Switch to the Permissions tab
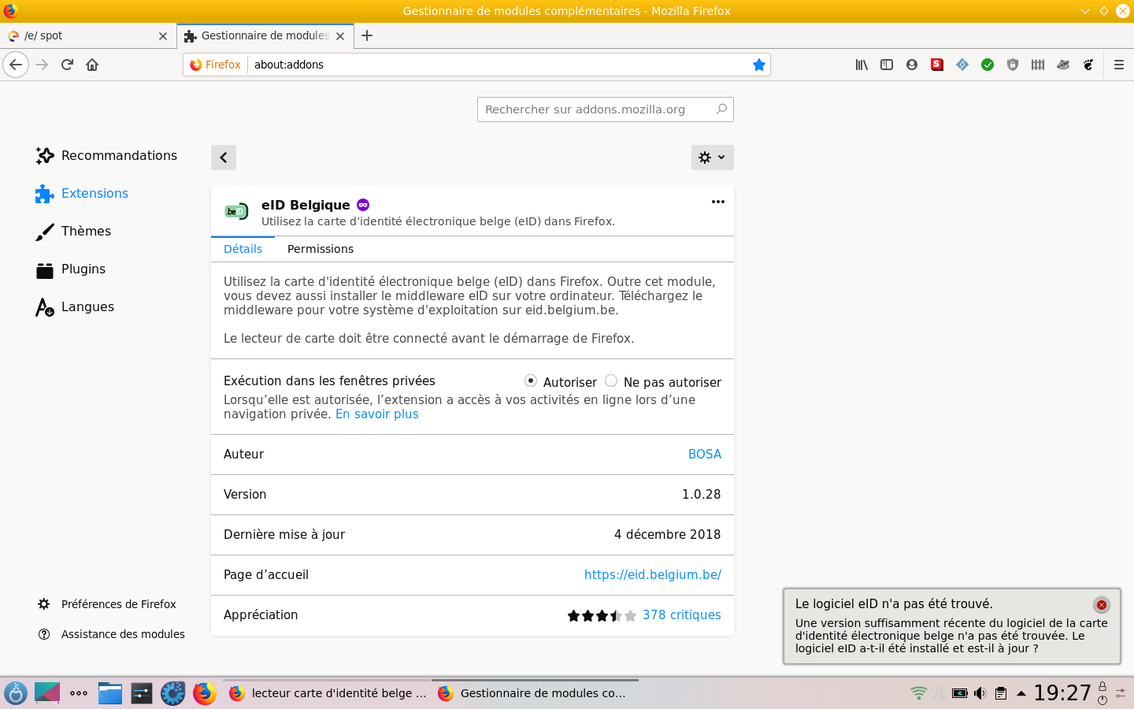1134x709 pixels. [x=321, y=249]
